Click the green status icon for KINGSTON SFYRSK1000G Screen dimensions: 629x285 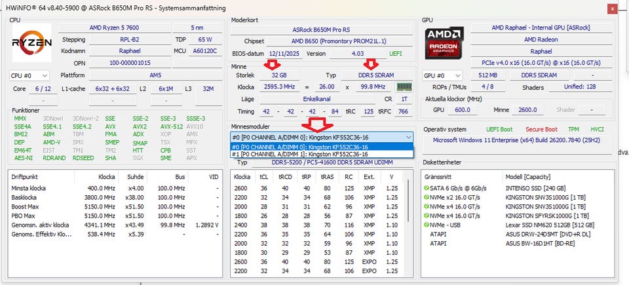click(x=427, y=215)
